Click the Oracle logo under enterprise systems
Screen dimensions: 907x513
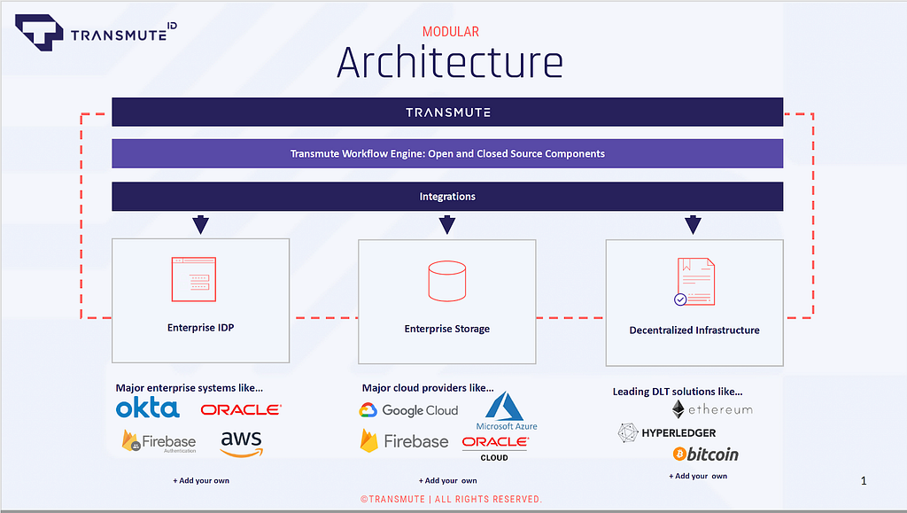(x=241, y=409)
